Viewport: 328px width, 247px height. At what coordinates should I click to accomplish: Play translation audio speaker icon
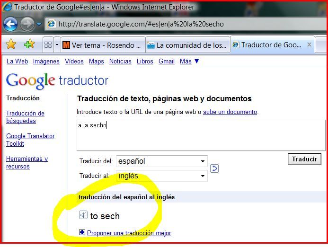83,215
